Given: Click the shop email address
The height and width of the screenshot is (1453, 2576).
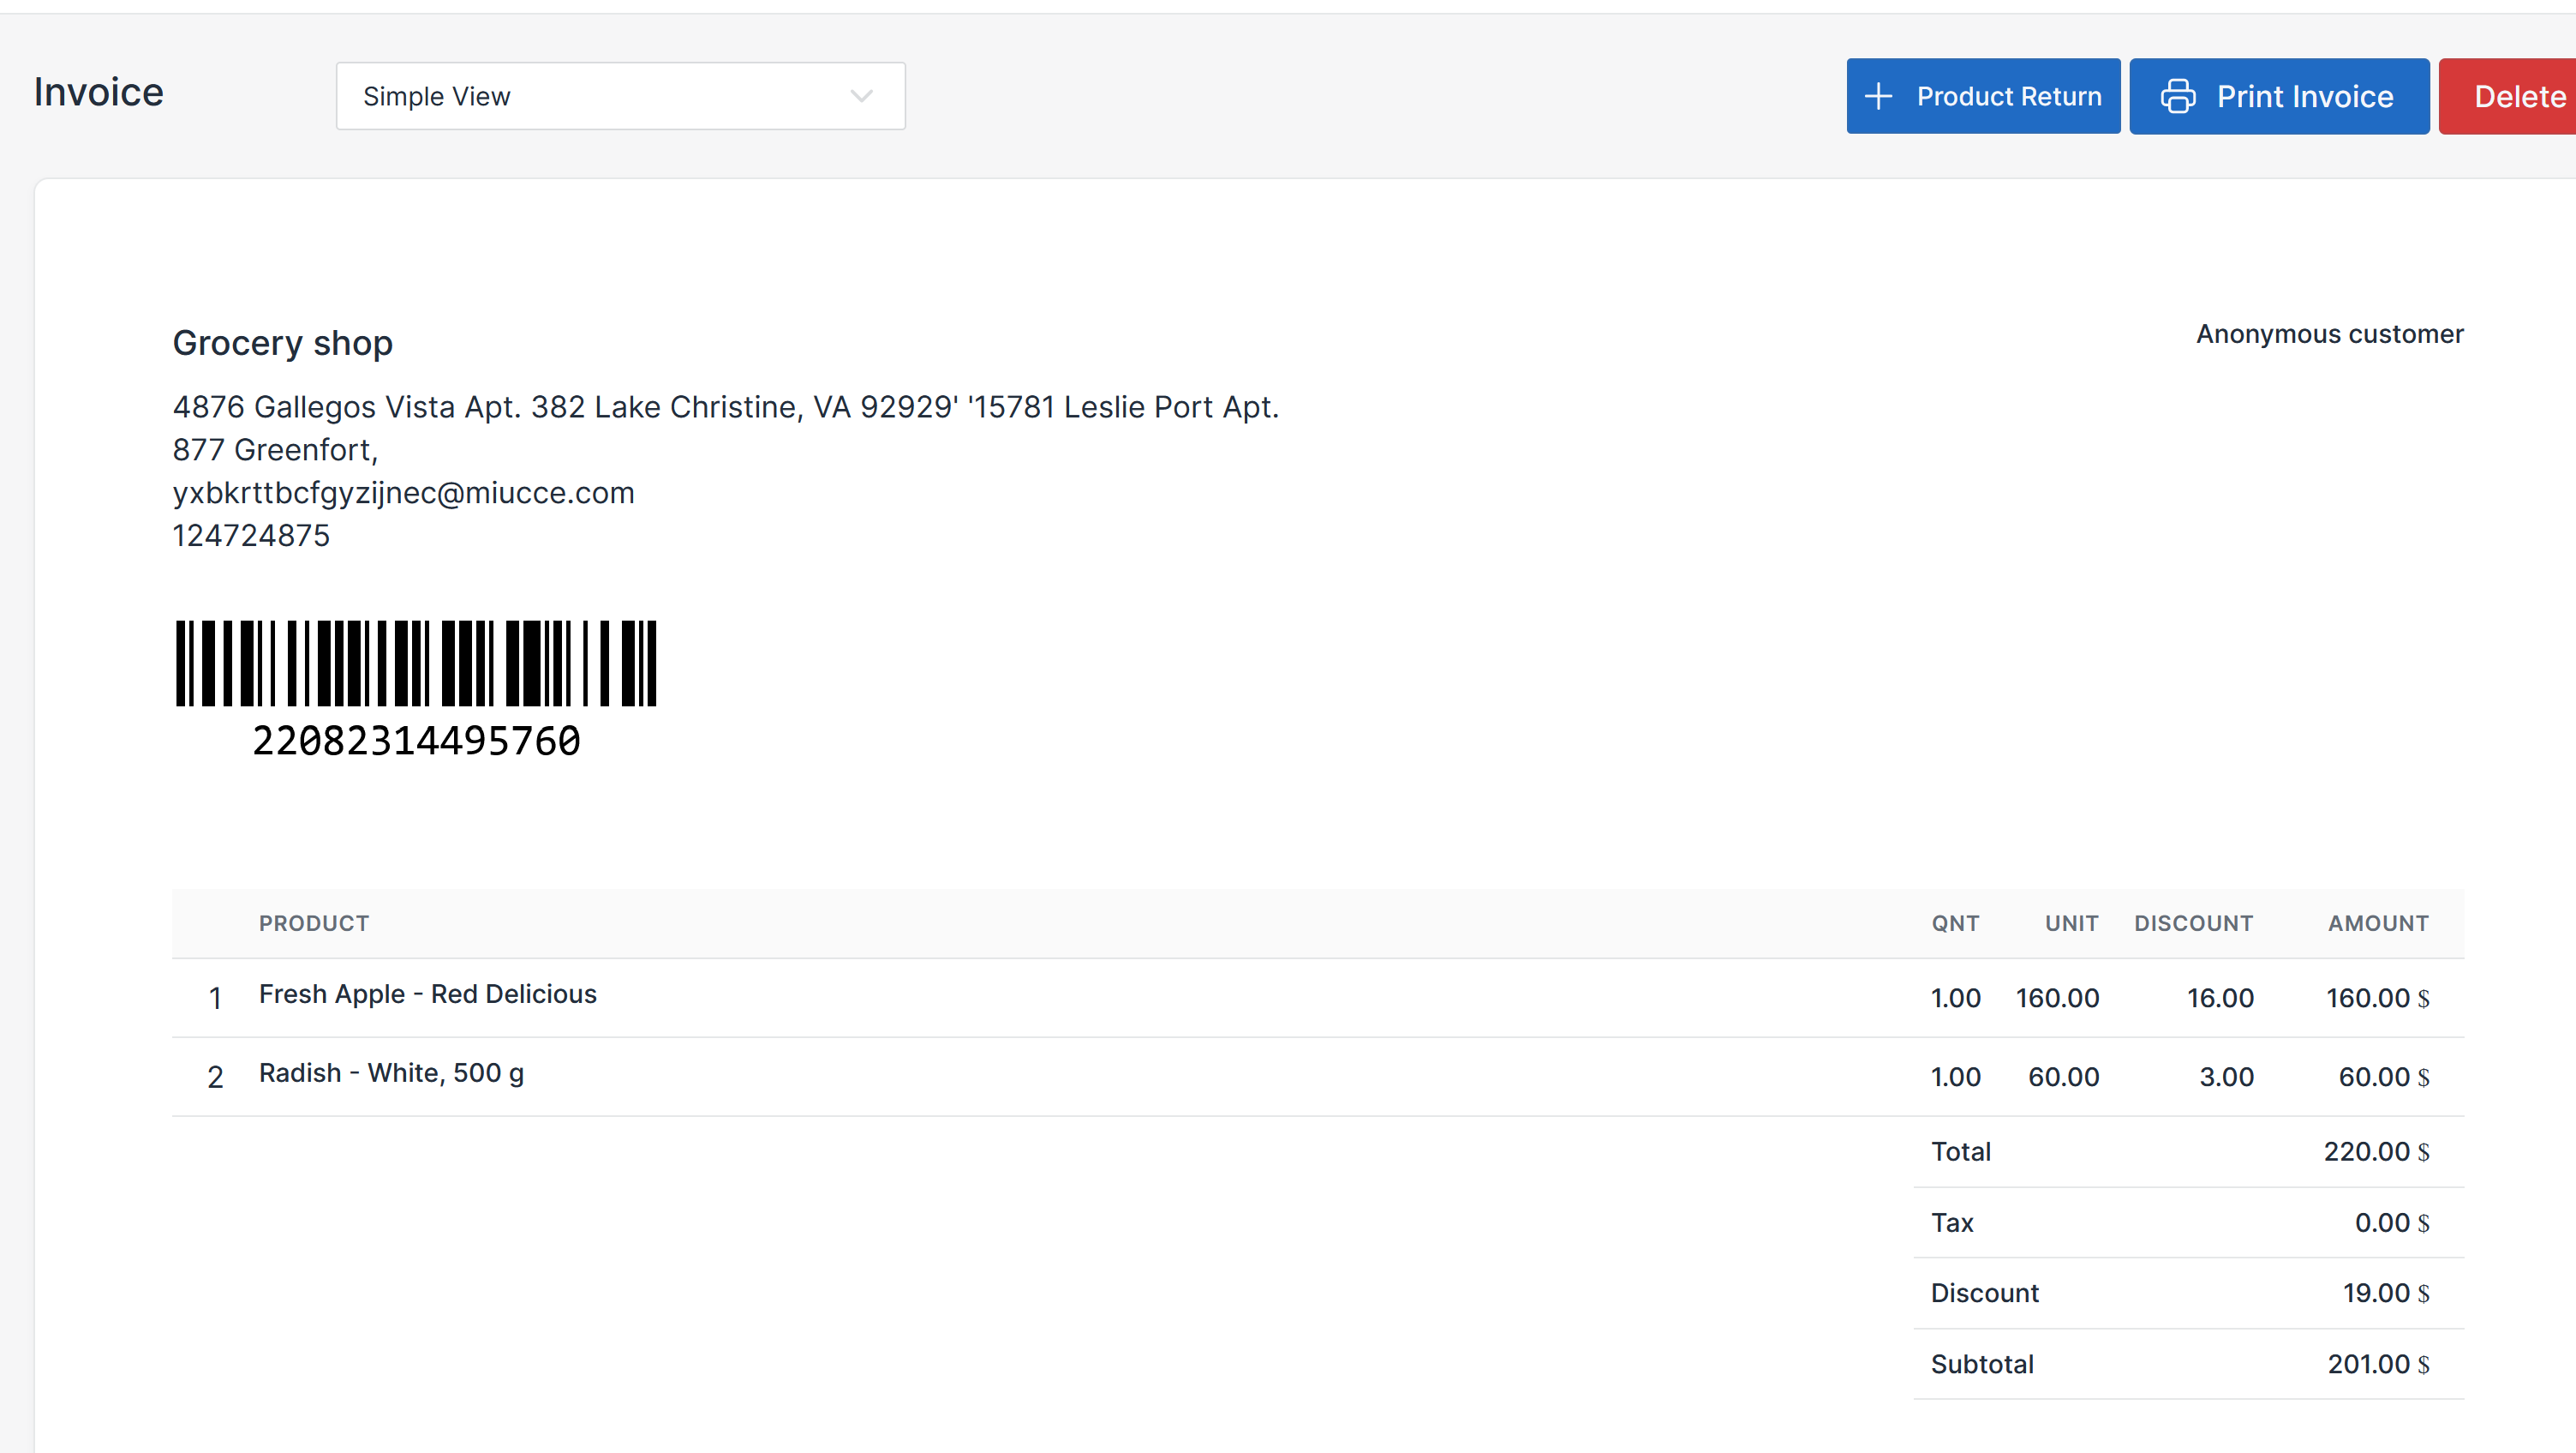Looking at the screenshot, I should 403,494.
